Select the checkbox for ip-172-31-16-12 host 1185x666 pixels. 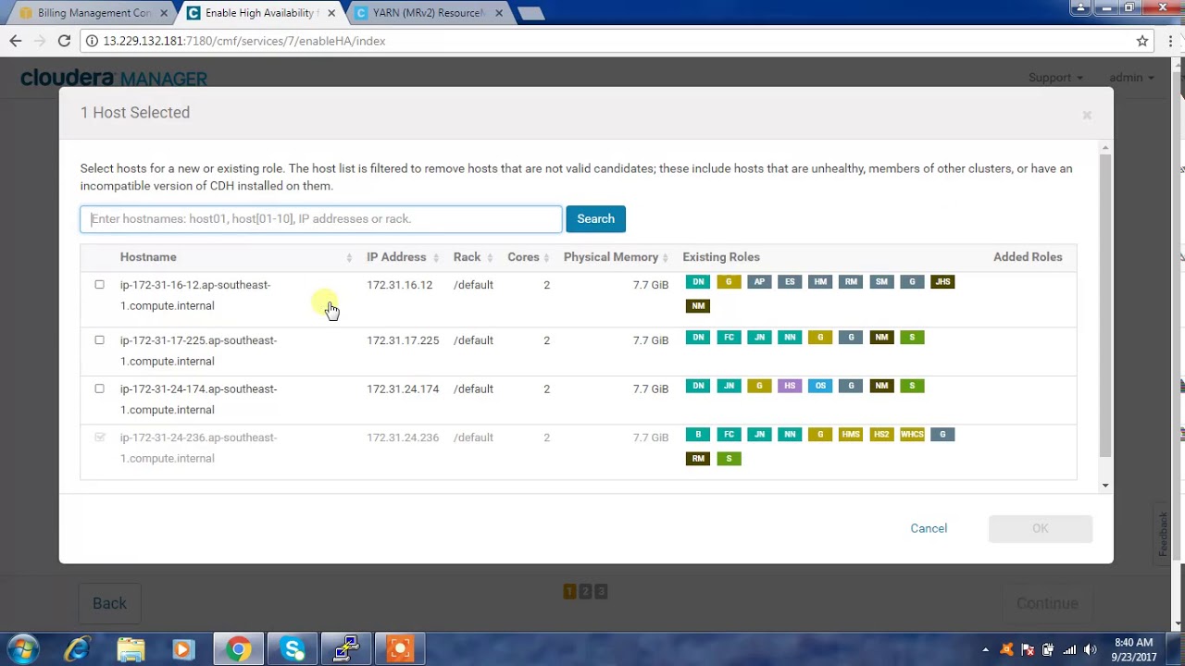(99, 284)
